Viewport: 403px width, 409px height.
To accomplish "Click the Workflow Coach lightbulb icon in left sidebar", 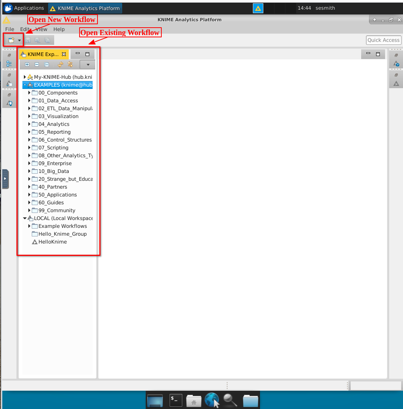I will (9, 103).
